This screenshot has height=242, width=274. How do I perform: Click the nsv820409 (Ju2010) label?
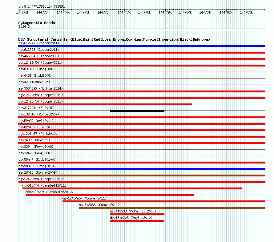click(35, 127)
